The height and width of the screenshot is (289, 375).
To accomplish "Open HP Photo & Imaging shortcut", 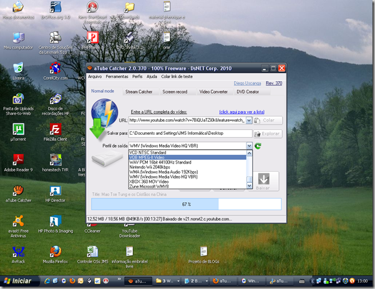I will point(56,224).
